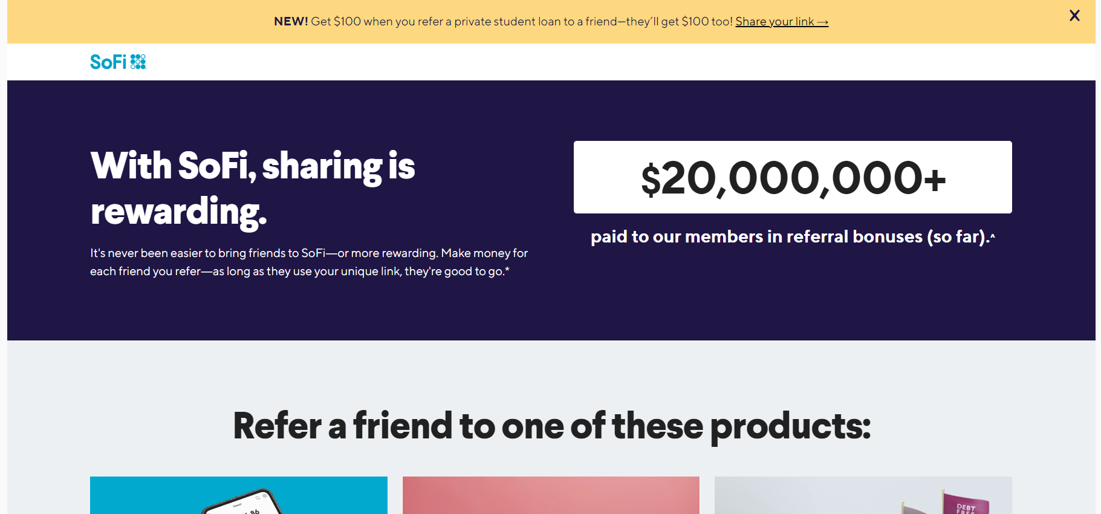Screen dimensions: 1101x514
Task: Click the dollar sign in the bonus total
Action: (x=650, y=180)
